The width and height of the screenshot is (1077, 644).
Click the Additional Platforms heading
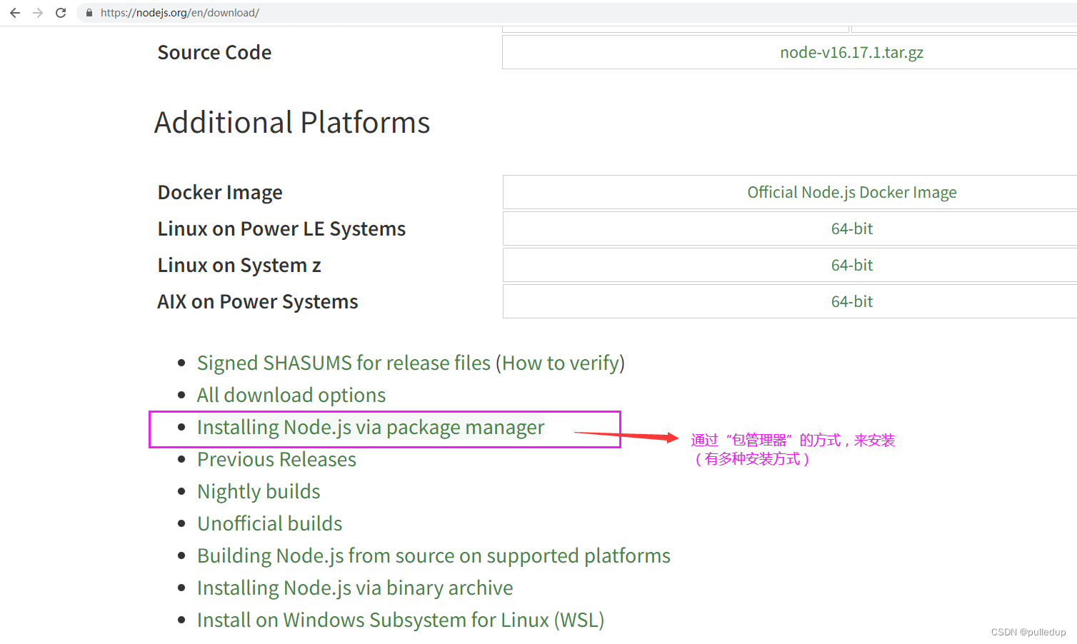click(x=292, y=123)
